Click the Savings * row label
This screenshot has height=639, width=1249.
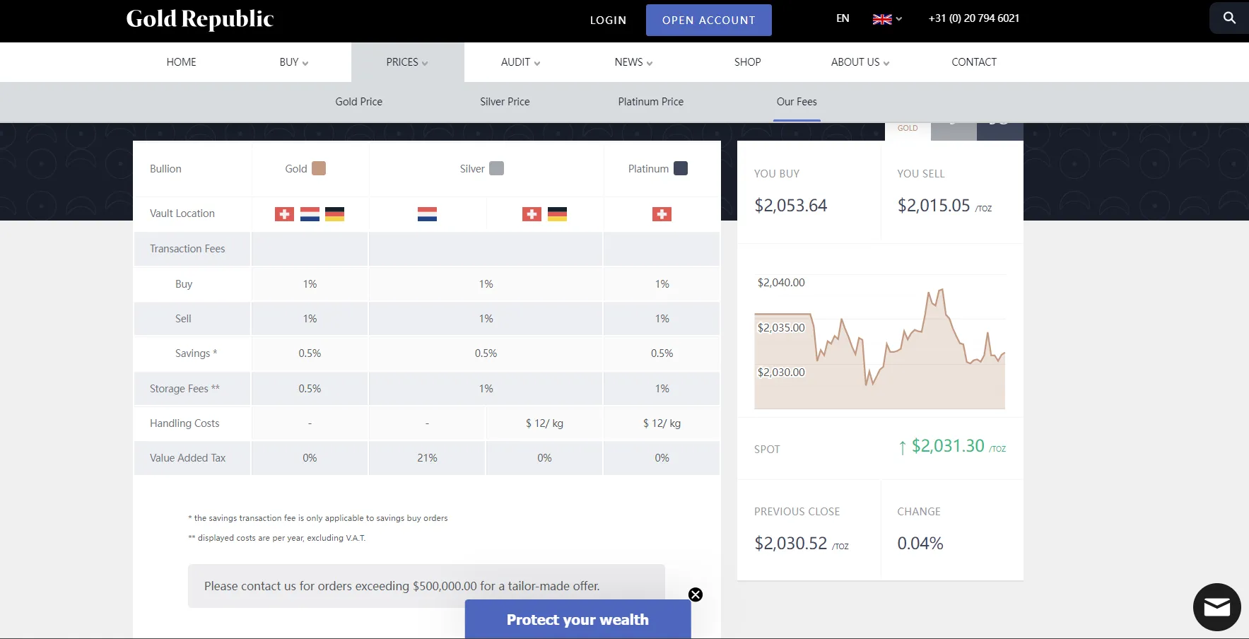coord(196,353)
